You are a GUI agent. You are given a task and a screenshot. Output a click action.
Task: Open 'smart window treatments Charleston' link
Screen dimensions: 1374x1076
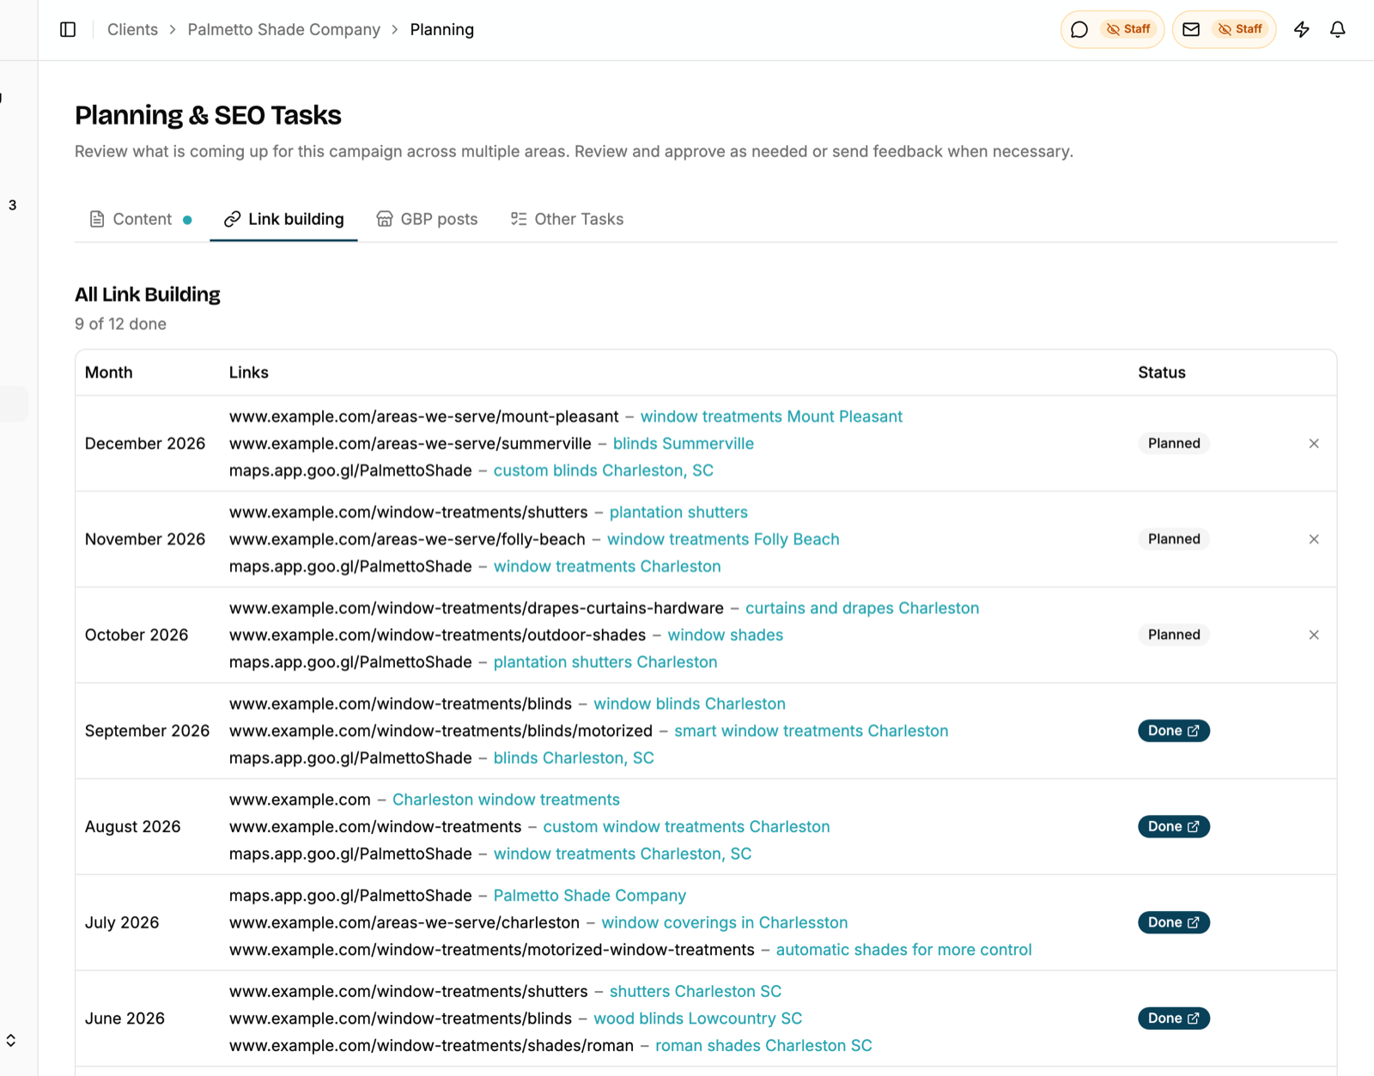pos(812,731)
